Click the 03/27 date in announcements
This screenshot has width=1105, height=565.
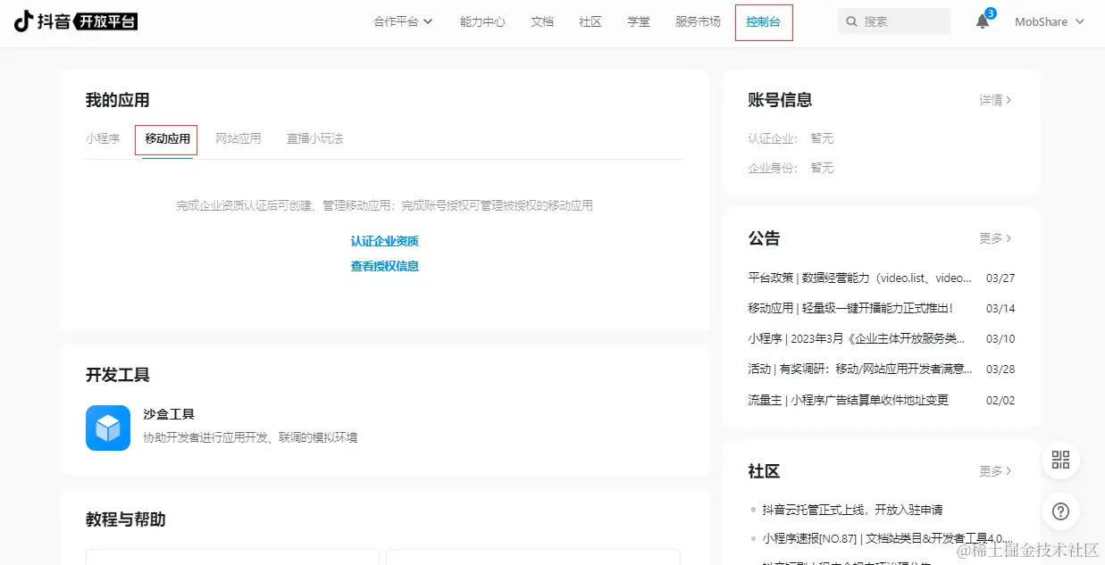tap(1000, 278)
